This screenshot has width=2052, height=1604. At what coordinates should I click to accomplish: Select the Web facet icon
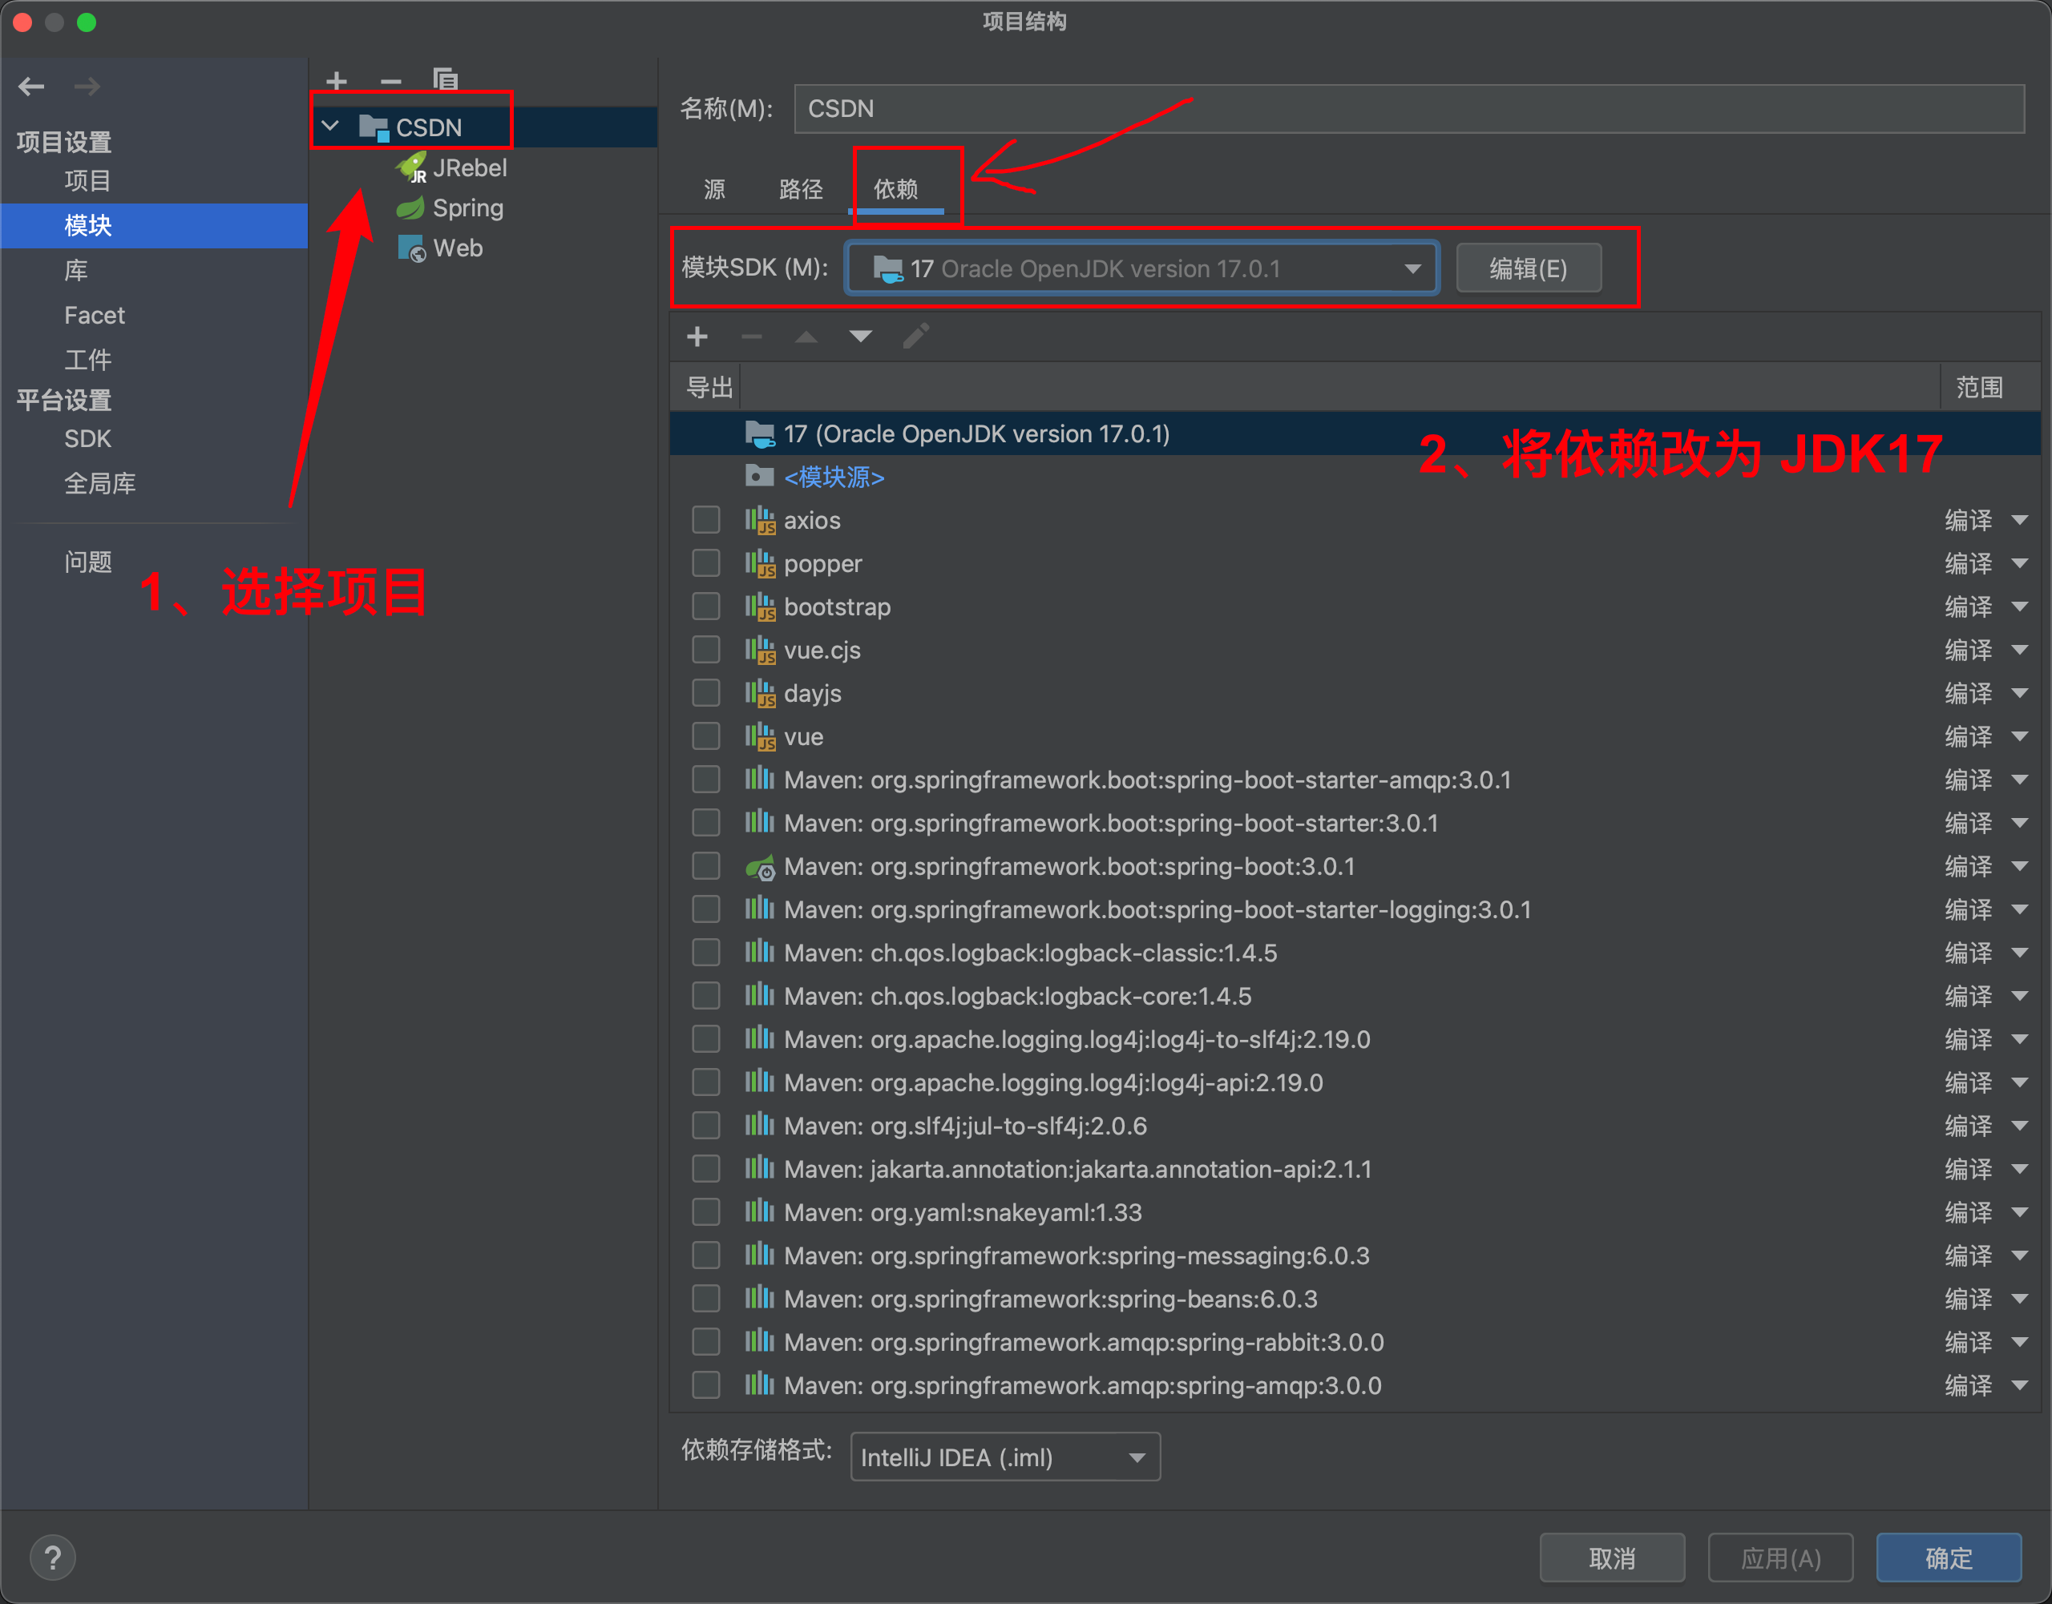coord(411,248)
